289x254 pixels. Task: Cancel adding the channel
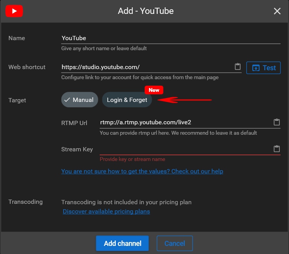point(175,244)
